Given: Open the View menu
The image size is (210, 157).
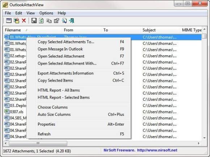Looking at the screenshot, I should pyautogui.click(x=30, y=13).
